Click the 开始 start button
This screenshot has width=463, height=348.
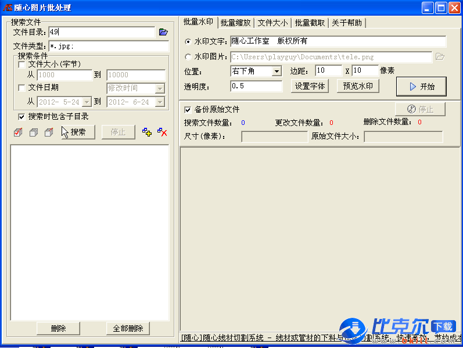click(x=421, y=87)
